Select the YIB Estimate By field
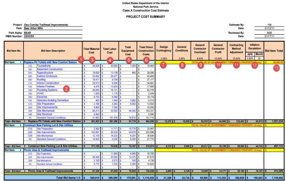 point(269,25)
